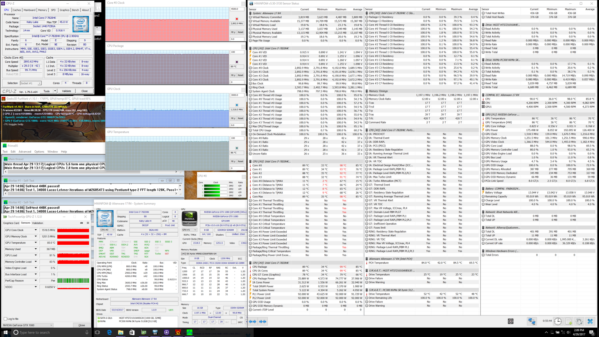Screen dimensions: 599x337
Task: Reset sensor timer with clock icon
Action: [x=558, y=321]
